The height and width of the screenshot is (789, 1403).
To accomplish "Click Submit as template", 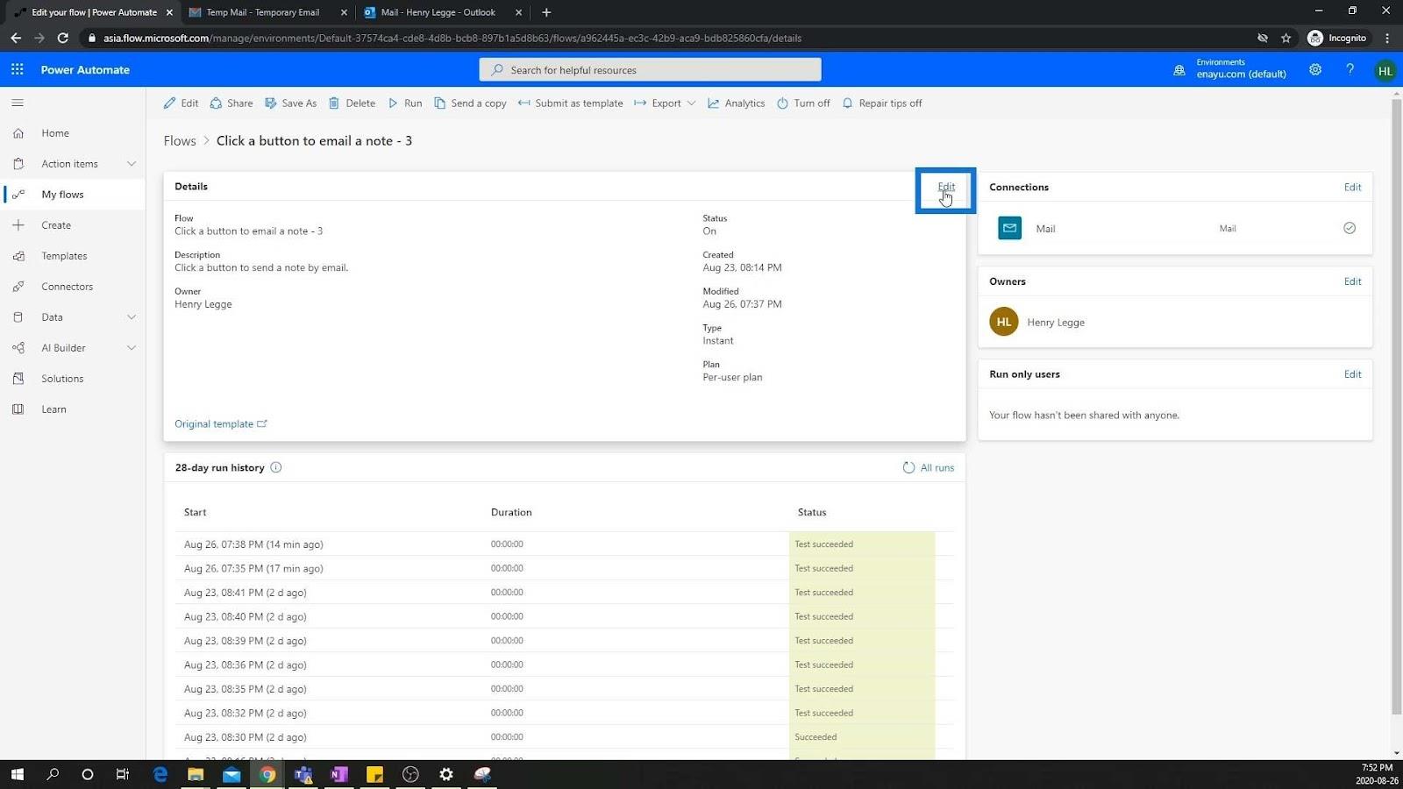I will (x=570, y=103).
